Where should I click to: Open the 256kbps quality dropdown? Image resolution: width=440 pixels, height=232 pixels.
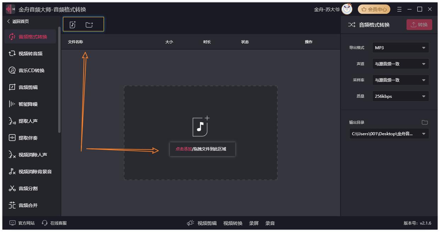click(400, 96)
